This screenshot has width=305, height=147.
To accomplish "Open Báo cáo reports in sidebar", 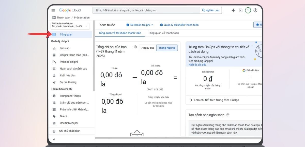I will 65,48.
